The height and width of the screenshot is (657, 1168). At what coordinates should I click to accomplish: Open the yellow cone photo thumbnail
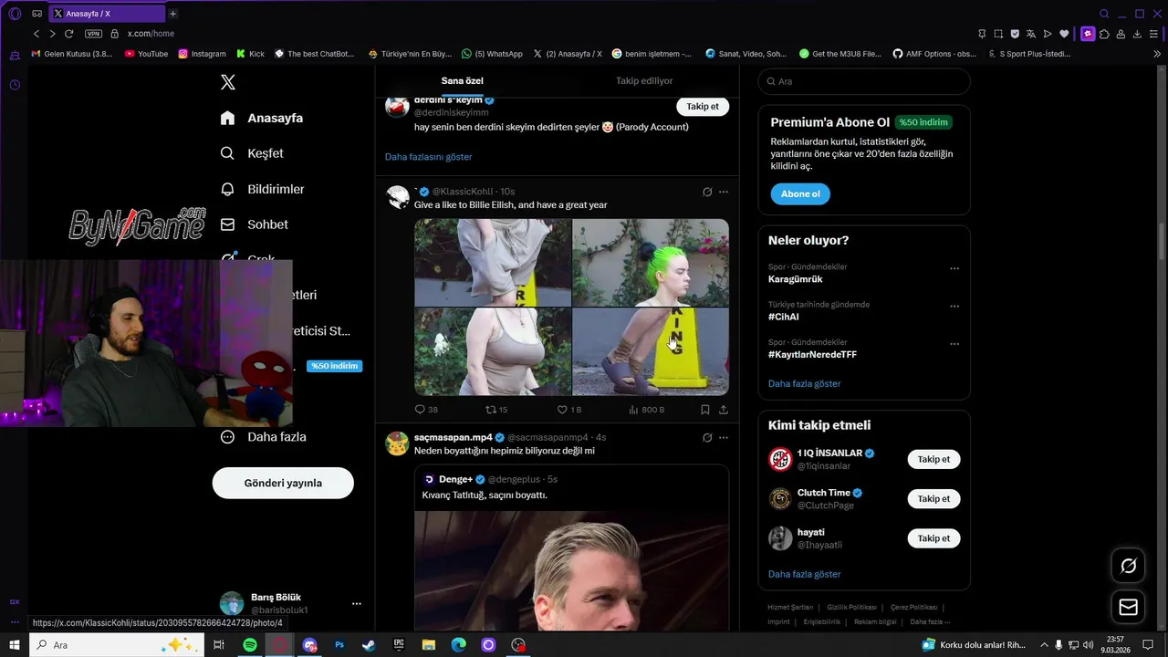651,351
